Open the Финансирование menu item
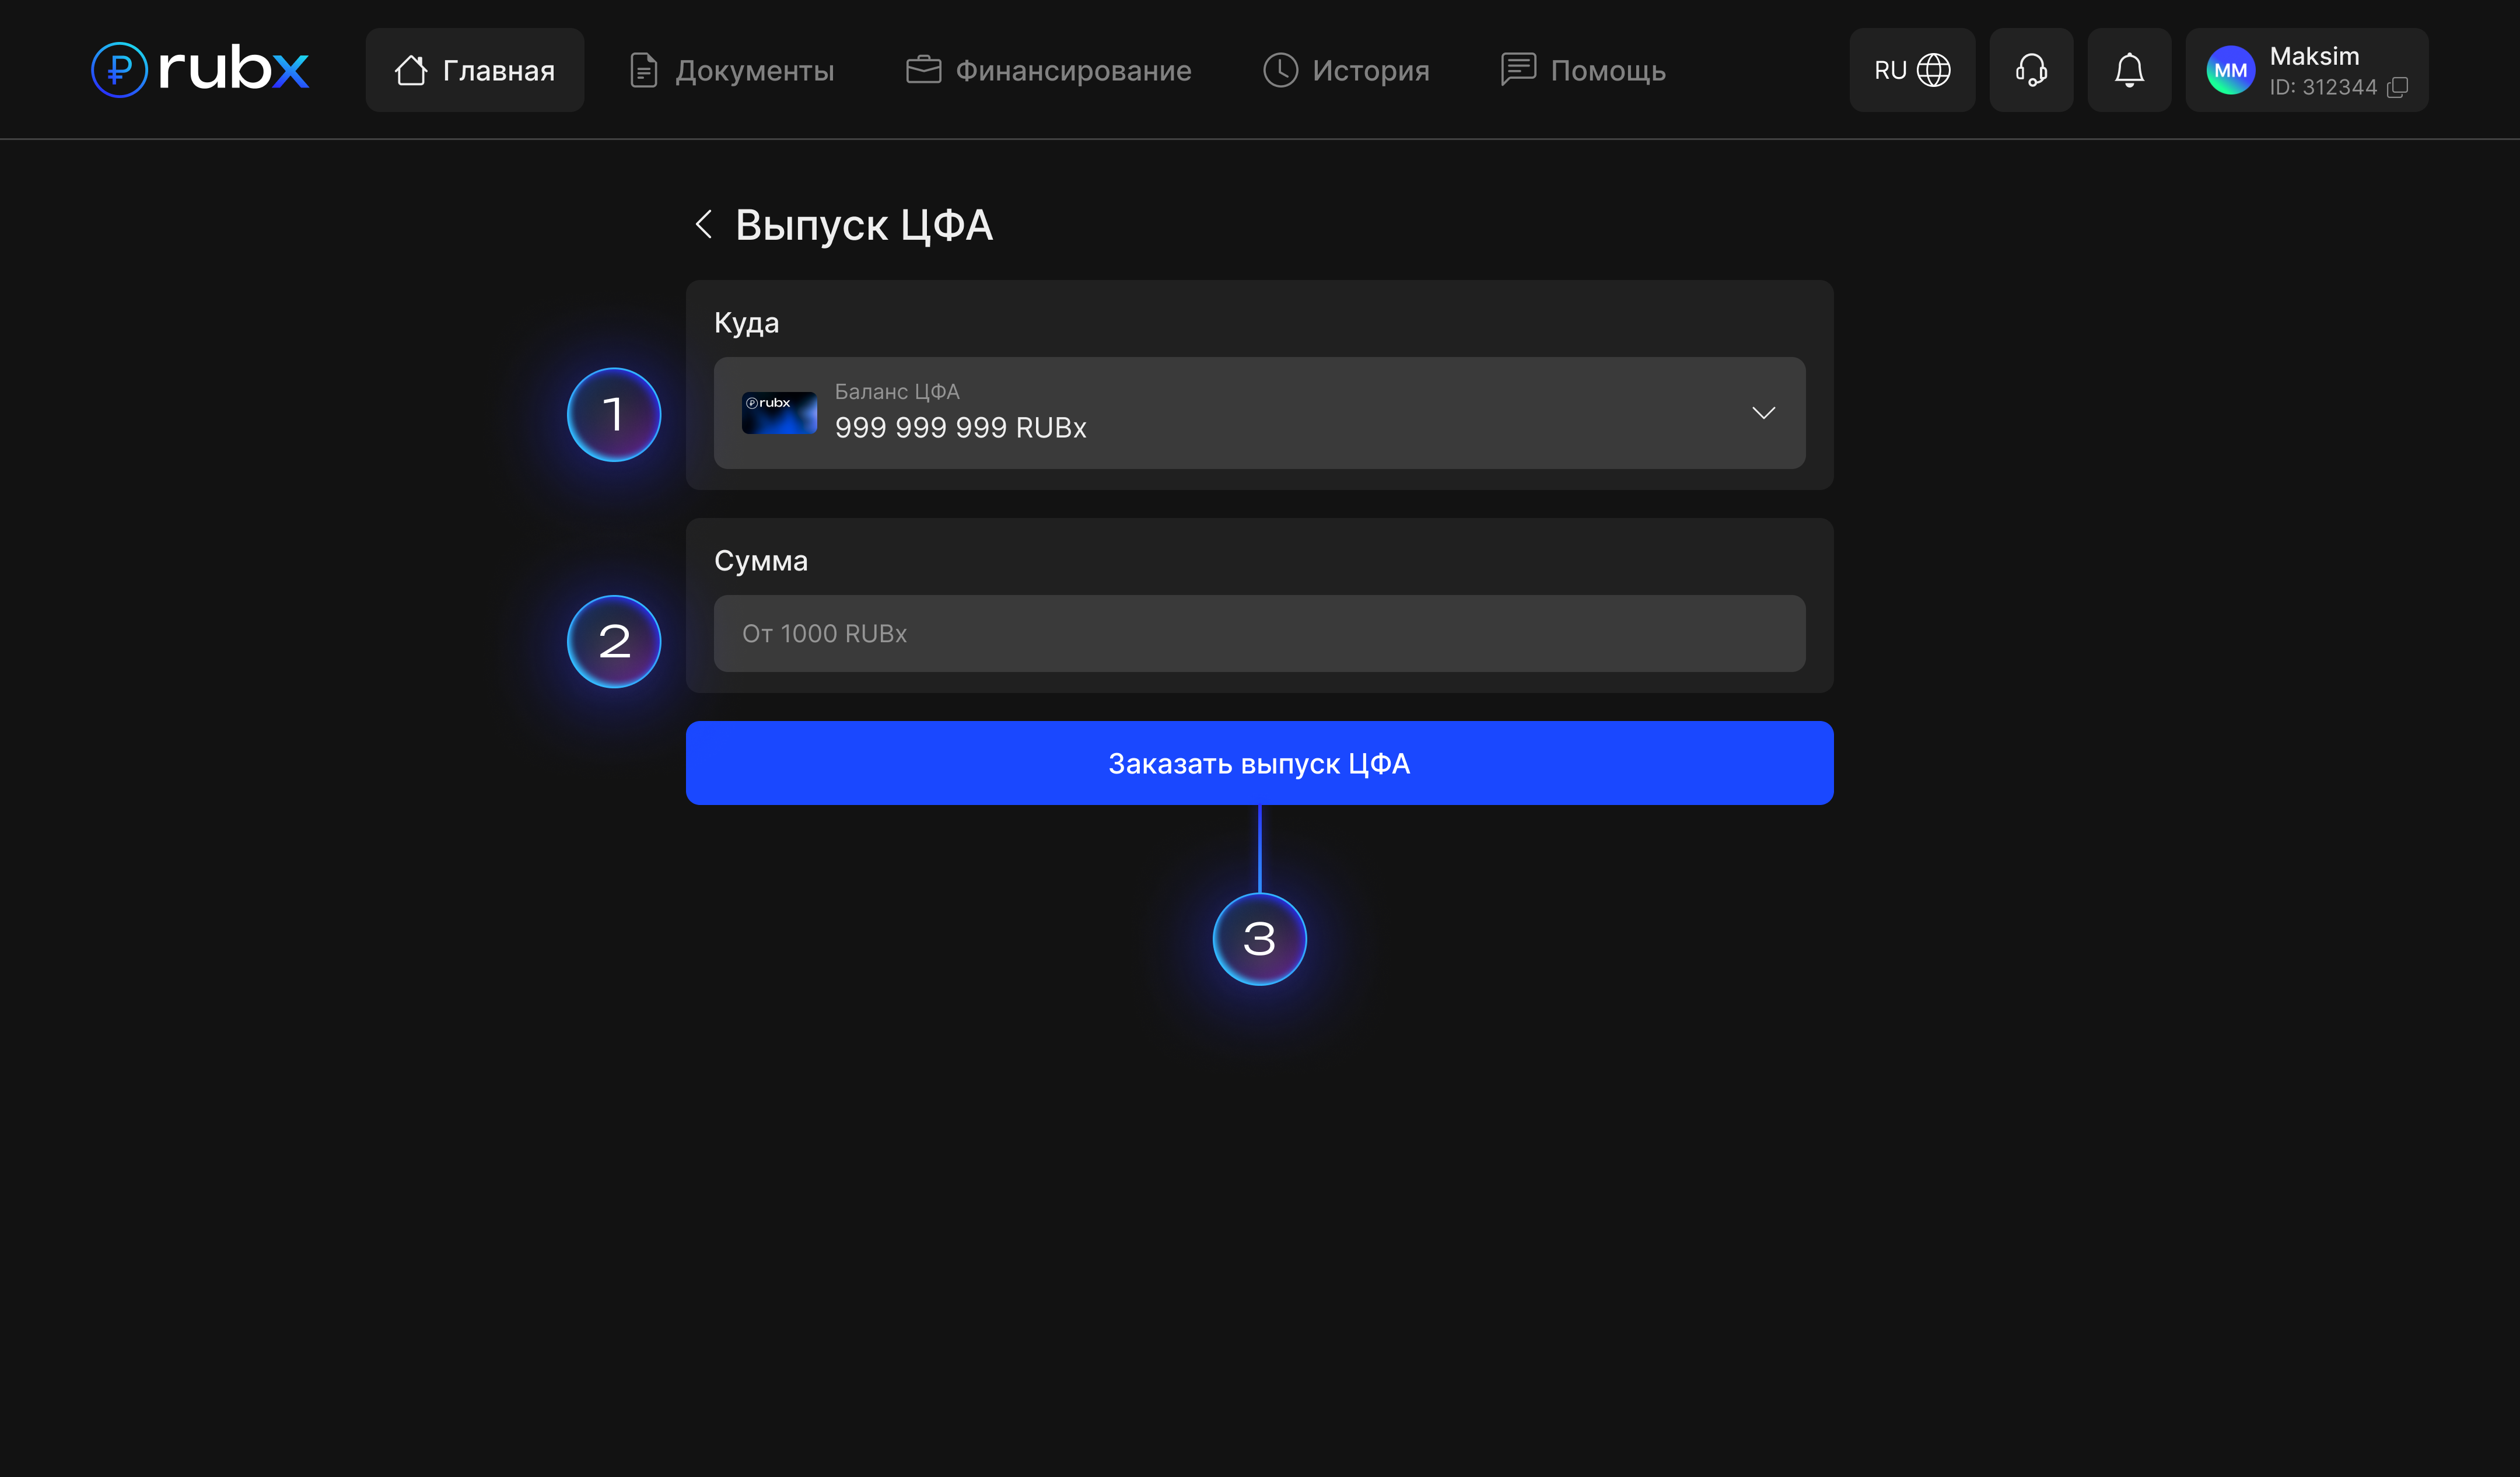The image size is (2520, 1477). click(1048, 70)
